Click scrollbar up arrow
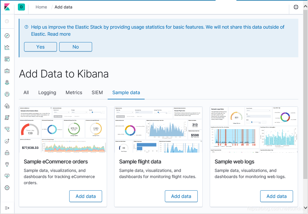Viewport: 308px width, 214px height. point(305,6)
